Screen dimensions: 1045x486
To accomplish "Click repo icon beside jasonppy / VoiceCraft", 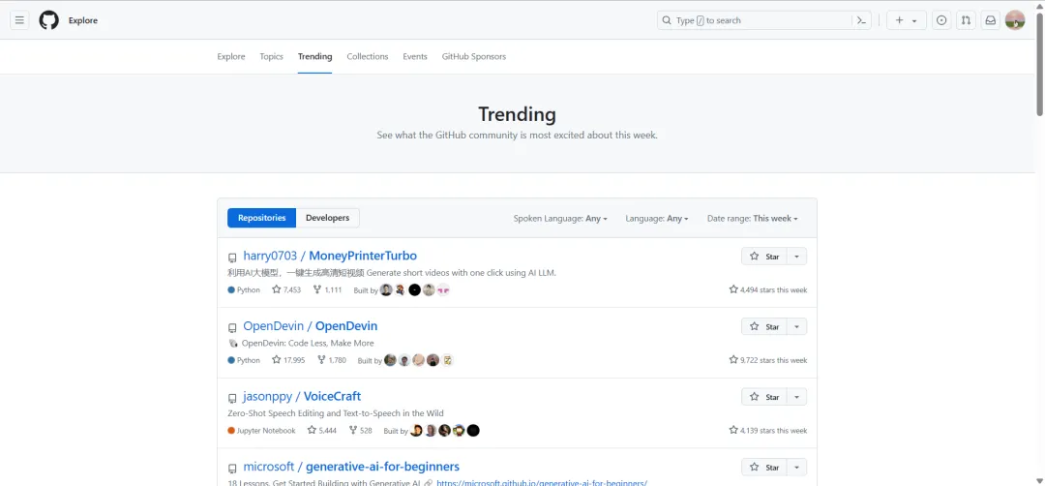I will [x=232, y=398].
